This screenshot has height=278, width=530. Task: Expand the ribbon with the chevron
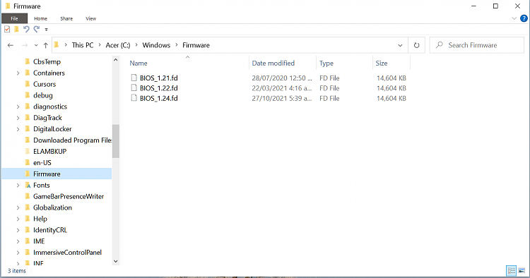click(514, 18)
